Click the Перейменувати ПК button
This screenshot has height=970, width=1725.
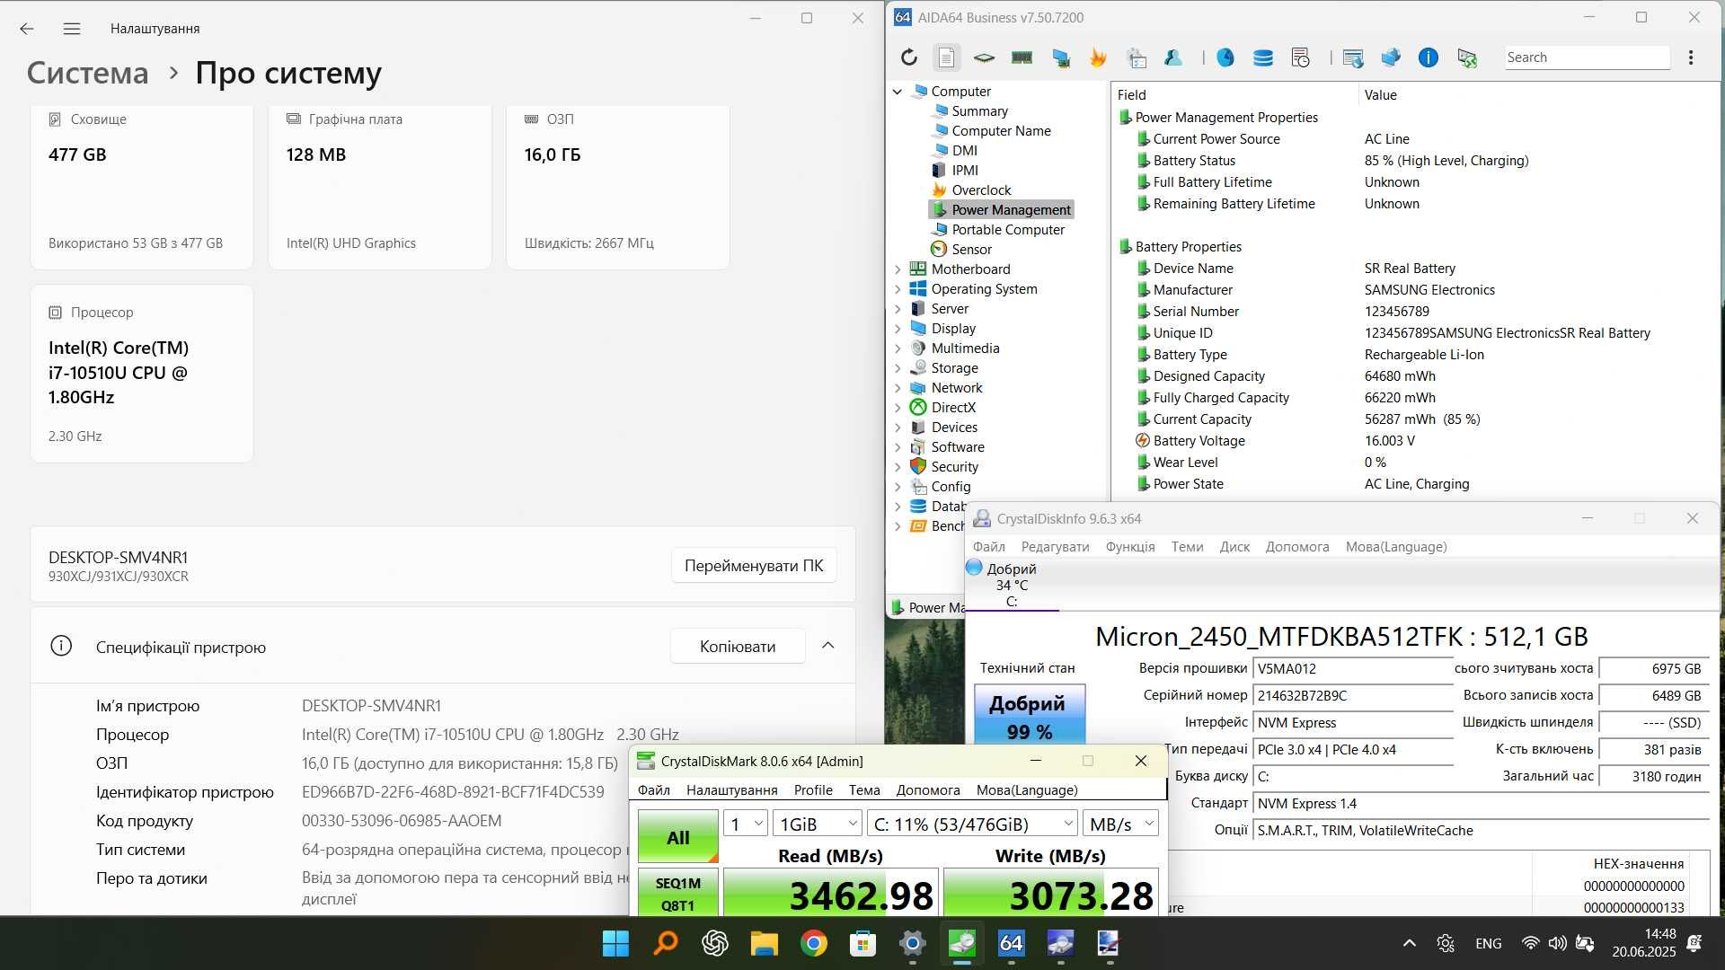click(754, 566)
